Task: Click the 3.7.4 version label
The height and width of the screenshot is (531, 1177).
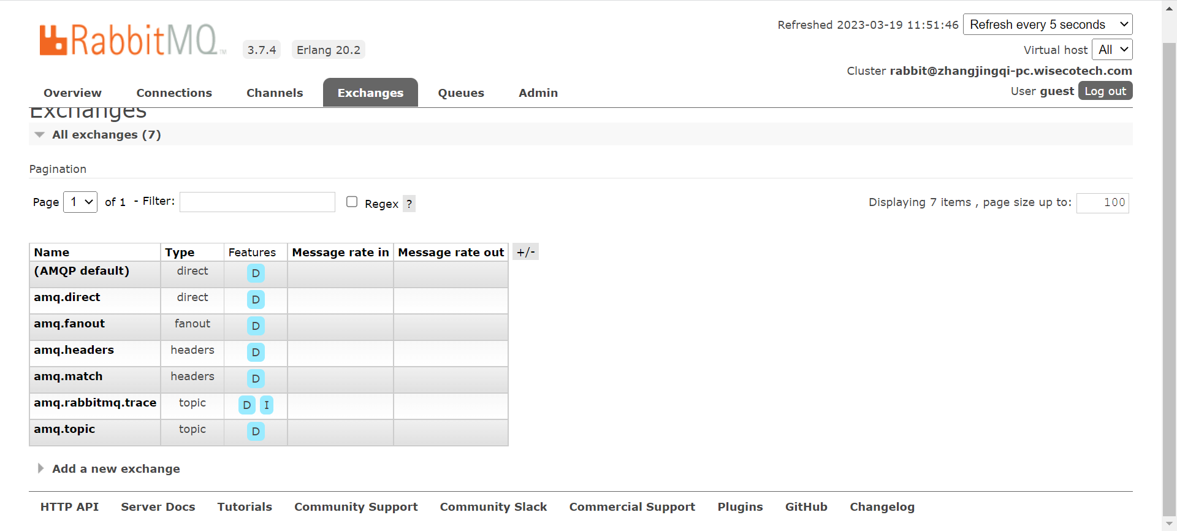Action: point(262,50)
